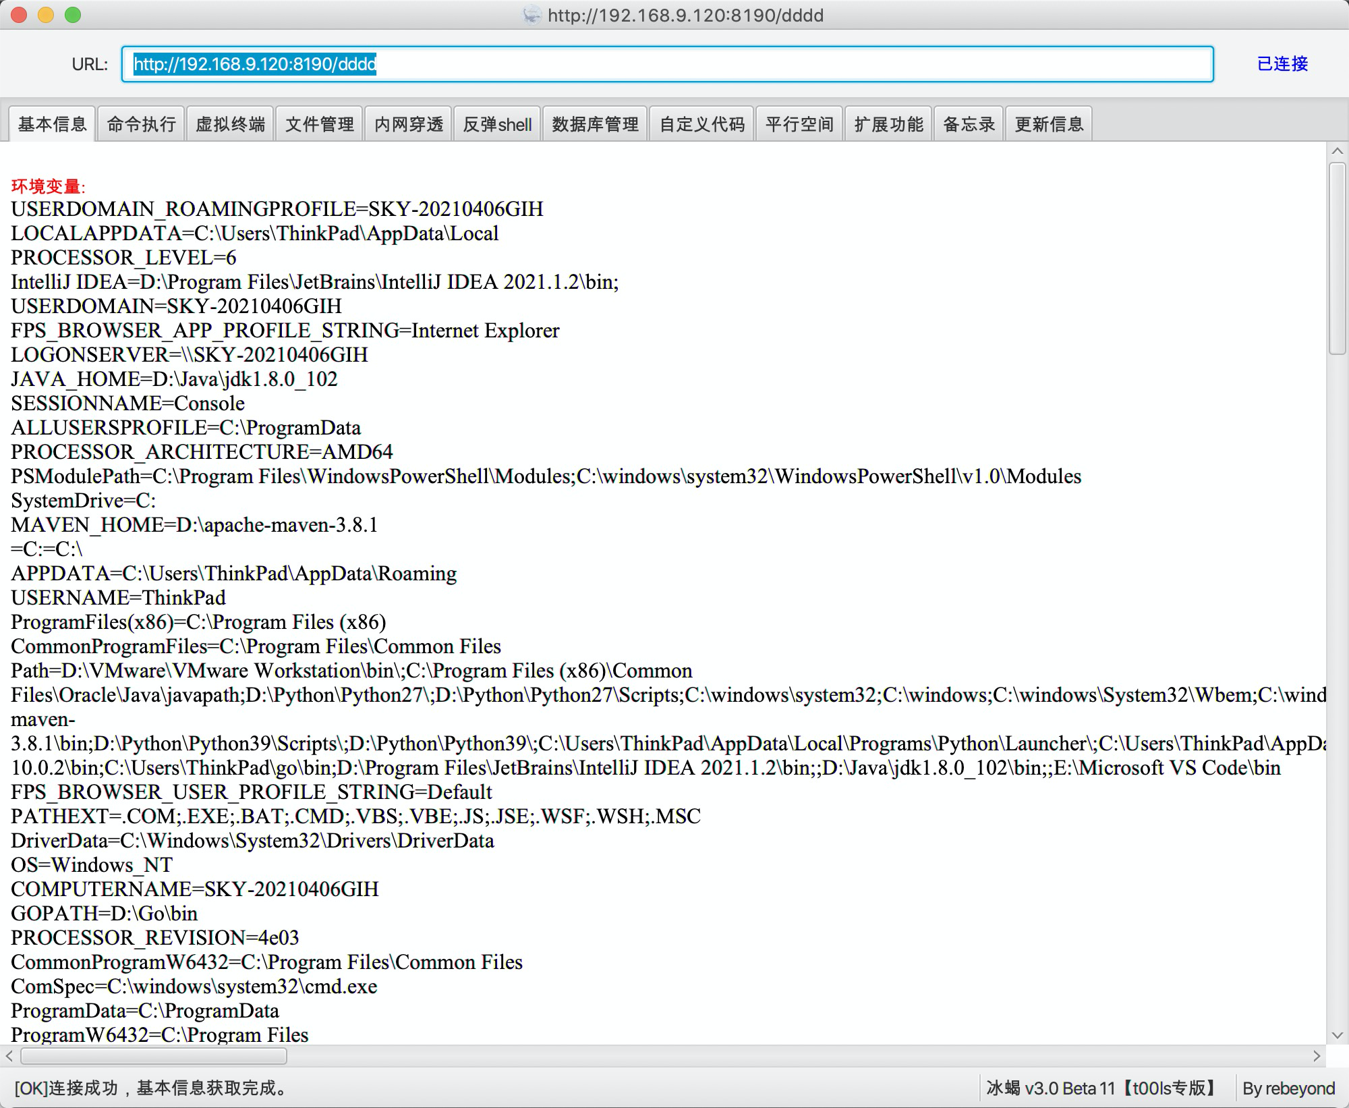Select the 平行空间 tab
The width and height of the screenshot is (1349, 1108).
click(799, 124)
